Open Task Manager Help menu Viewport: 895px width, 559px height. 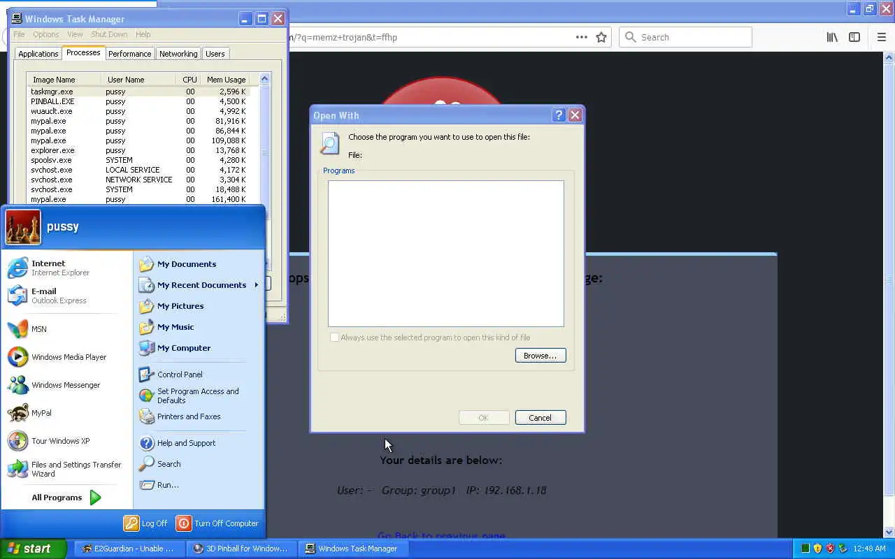click(143, 34)
